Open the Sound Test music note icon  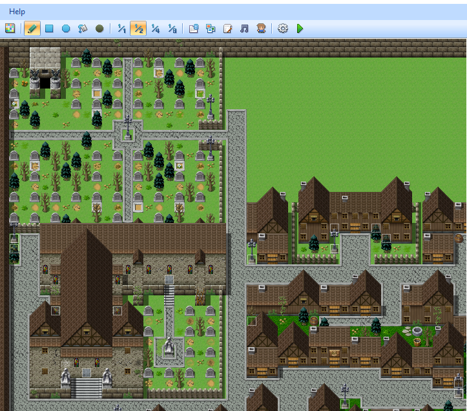pyautogui.click(x=244, y=28)
